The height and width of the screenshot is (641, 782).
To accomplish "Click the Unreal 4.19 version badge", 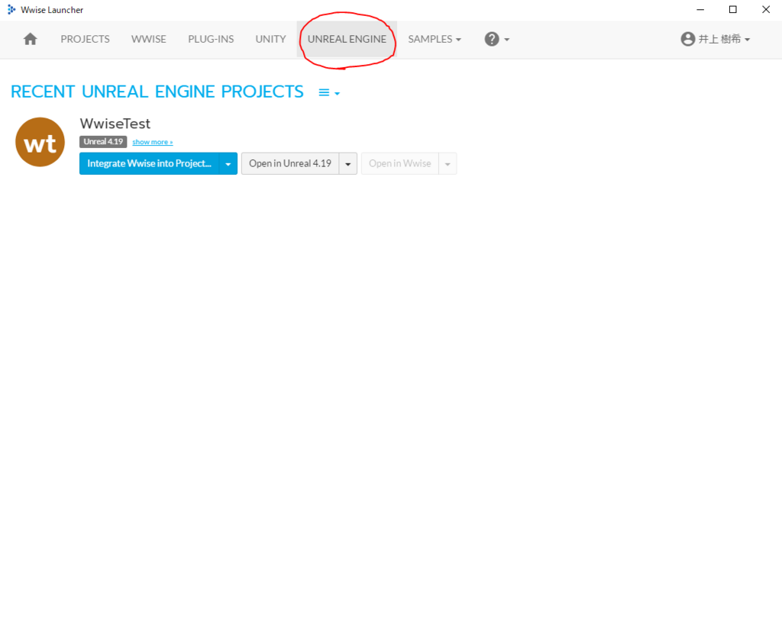I will pyautogui.click(x=103, y=142).
